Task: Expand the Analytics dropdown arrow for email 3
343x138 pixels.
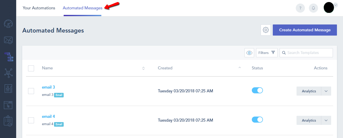Action: click(326, 91)
